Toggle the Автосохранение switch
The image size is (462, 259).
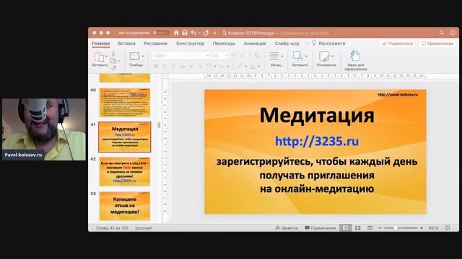pos(161,33)
